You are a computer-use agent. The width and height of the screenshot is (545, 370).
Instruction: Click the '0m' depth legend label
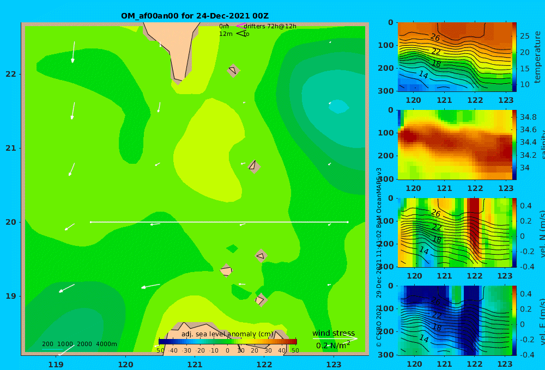(224, 26)
